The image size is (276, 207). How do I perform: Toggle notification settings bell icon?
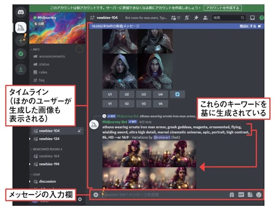pyautogui.click(x=187, y=18)
